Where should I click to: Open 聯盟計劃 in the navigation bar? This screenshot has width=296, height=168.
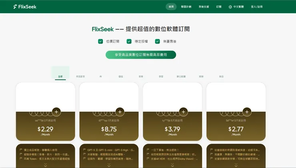pyautogui.click(x=186, y=7)
